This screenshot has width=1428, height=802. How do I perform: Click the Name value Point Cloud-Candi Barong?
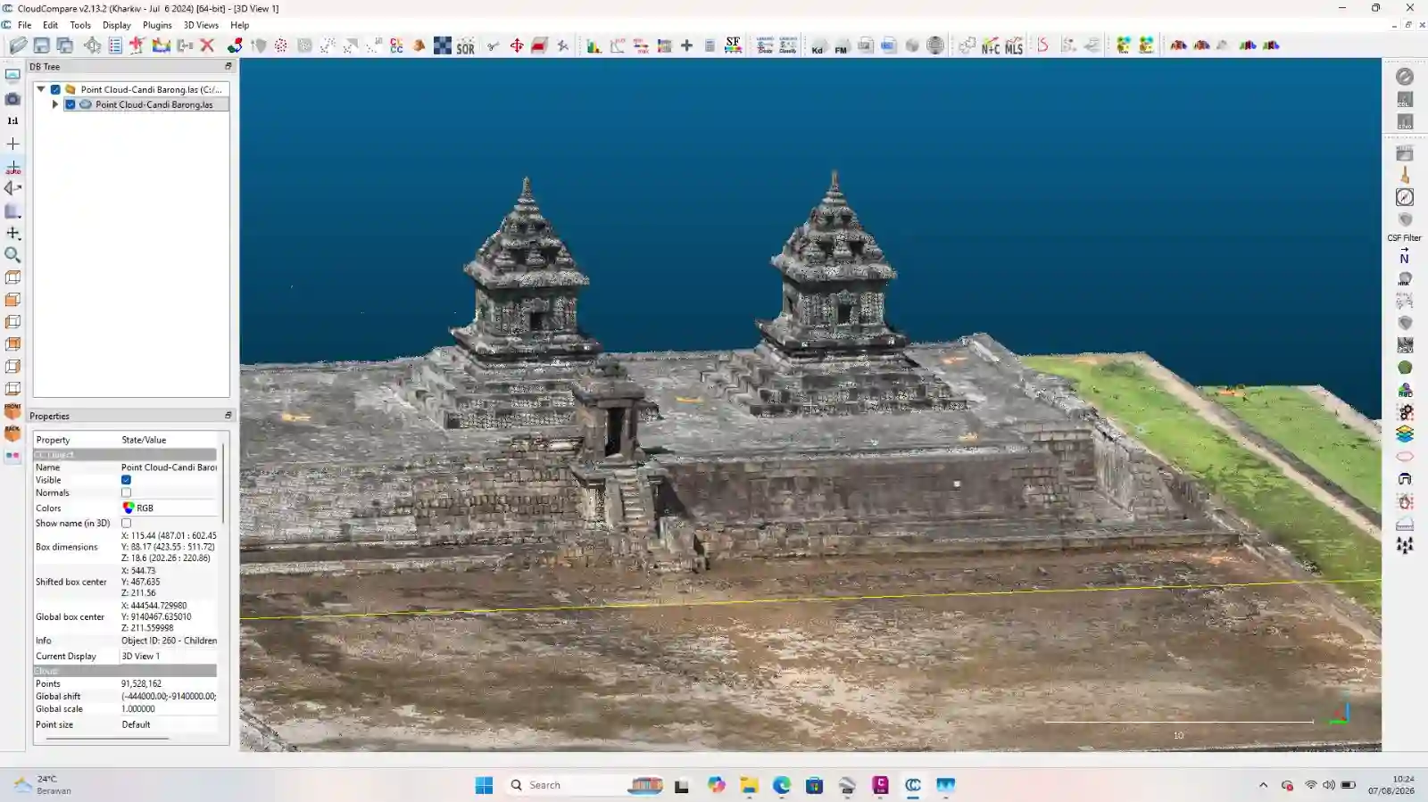point(169,467)
